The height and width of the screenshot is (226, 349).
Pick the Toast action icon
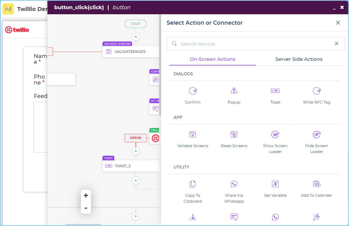click(x=275, y=91)
